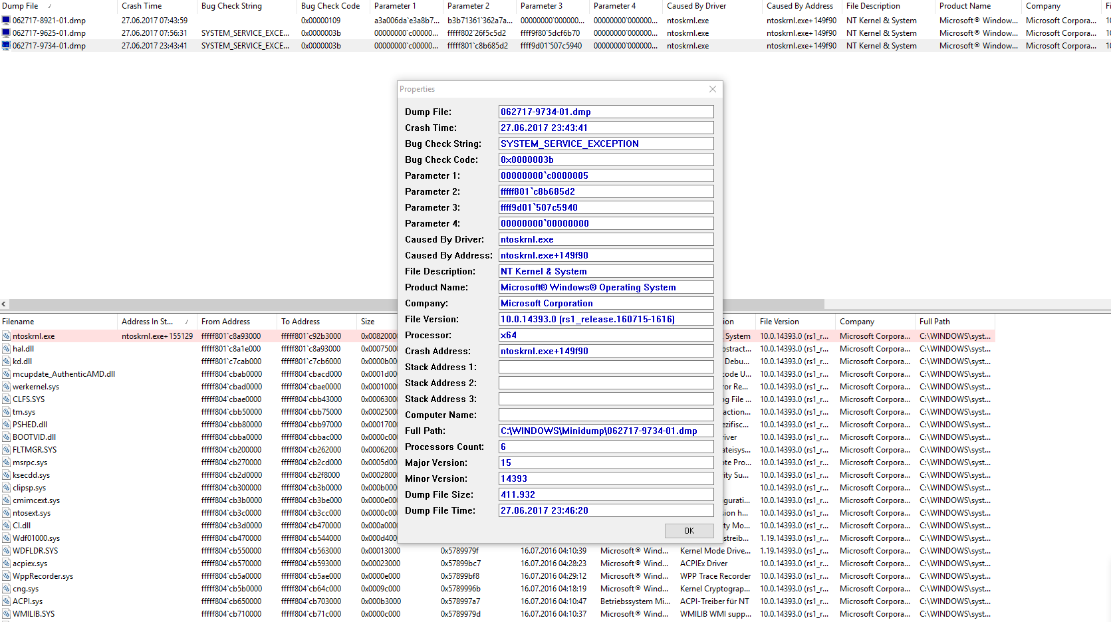The height and width of the screenshot is (622, 1111).
Task: Select dump icon for 062717-8921-01.dmp
Action: pyautogui.click(x=6, y=21)
